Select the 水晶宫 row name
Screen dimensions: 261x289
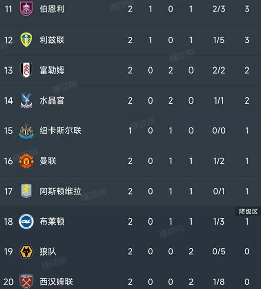click(x=52, y=100)
